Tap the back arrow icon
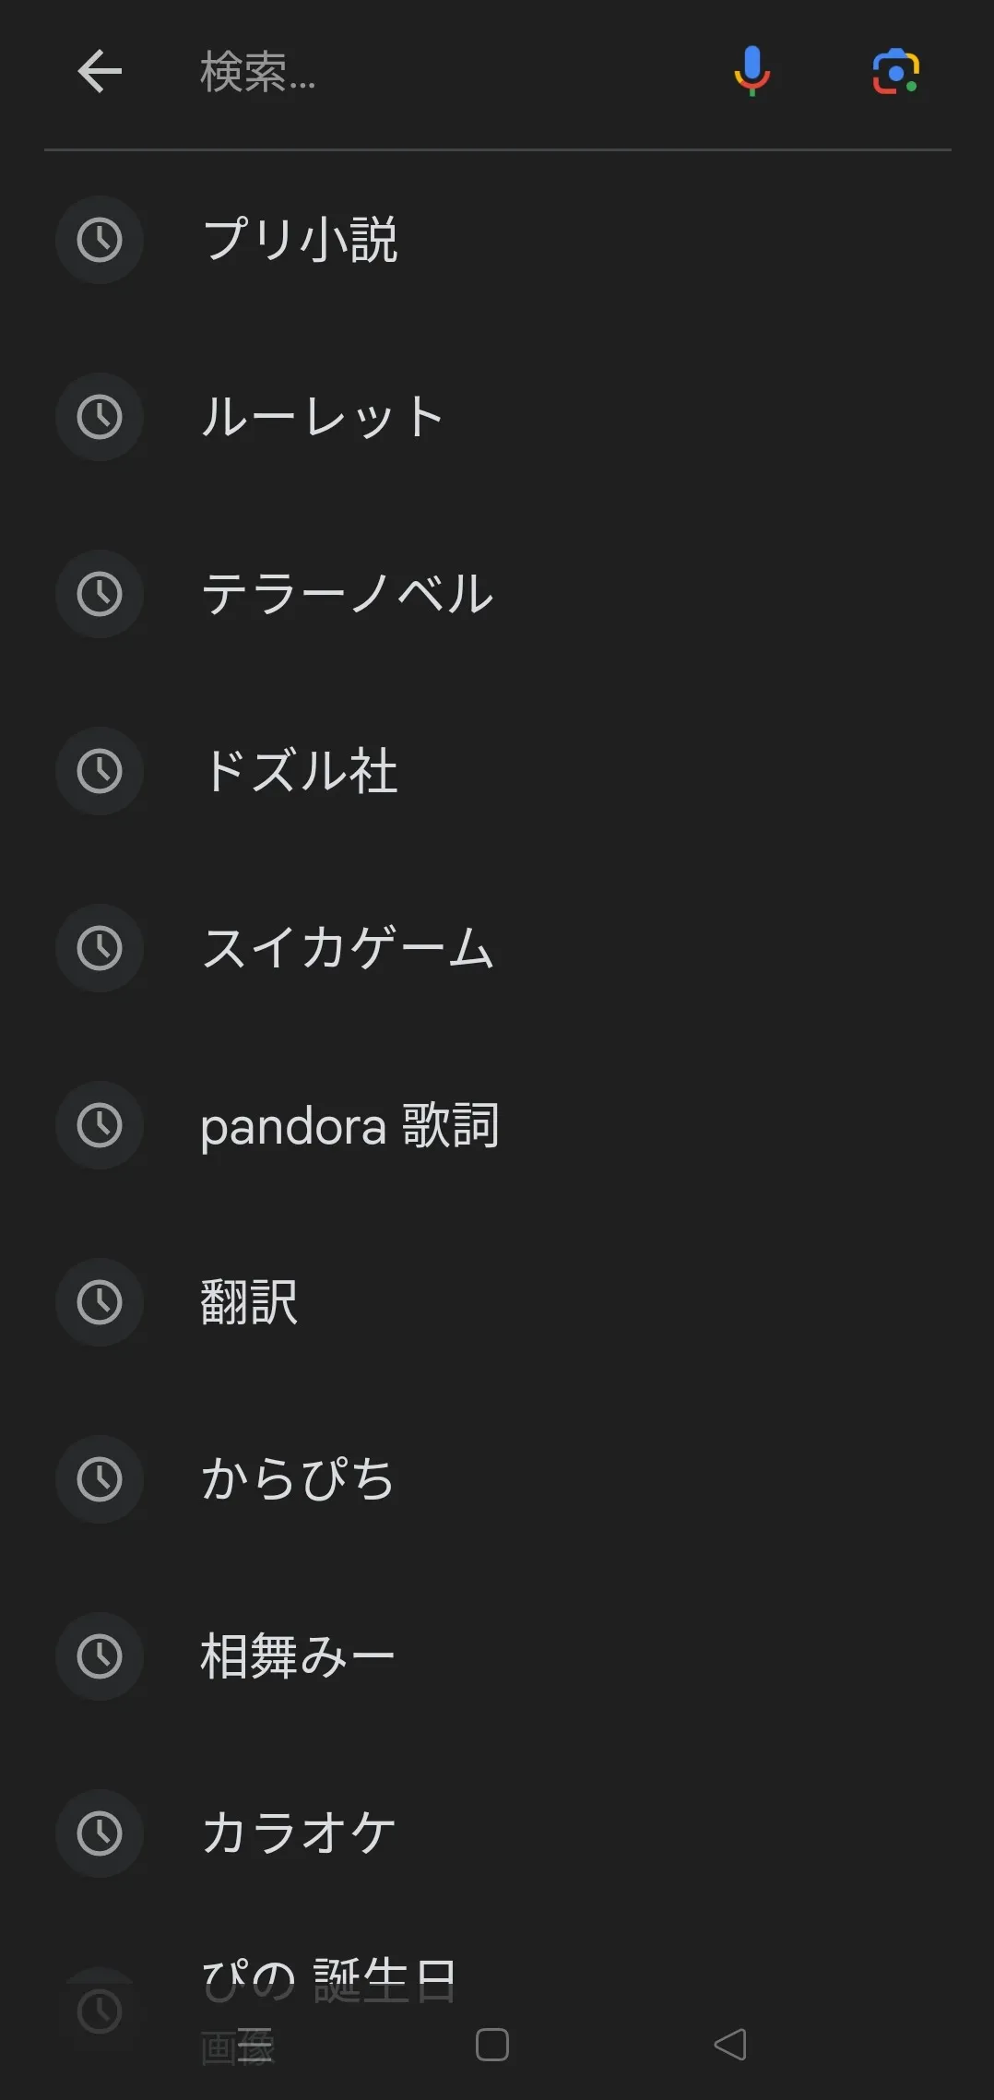 click(100, 72)
